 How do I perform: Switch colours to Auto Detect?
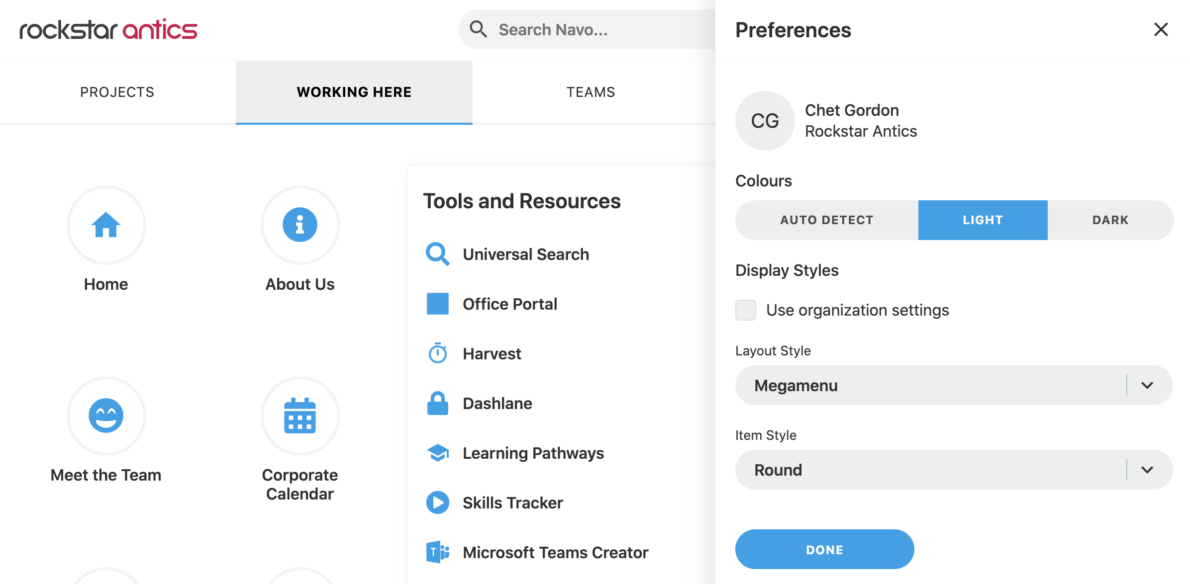(x=827, y=220)
